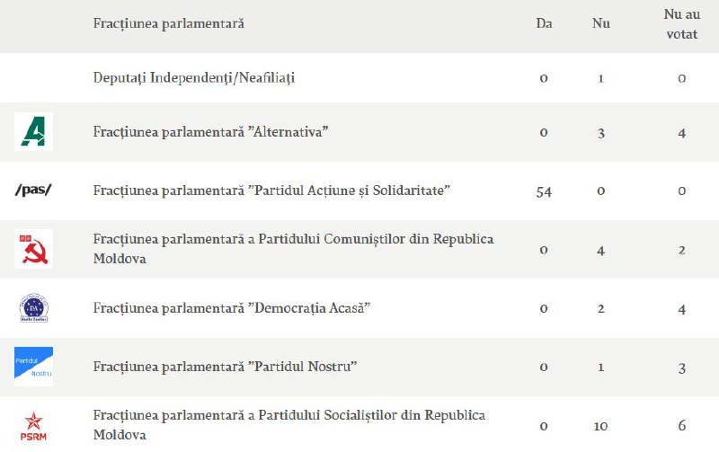
Task: Click the 6 non-voting count for PSRM
Action: coord(681,426)
